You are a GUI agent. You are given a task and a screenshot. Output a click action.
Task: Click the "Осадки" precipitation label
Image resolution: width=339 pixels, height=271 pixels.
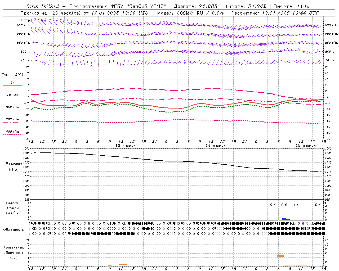(x=14, y=208)
